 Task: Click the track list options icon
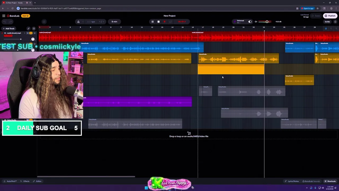point(34,29)
